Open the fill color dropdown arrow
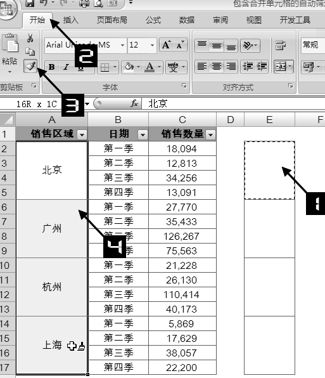The image size is (325, 378). [x=138, y=67]
